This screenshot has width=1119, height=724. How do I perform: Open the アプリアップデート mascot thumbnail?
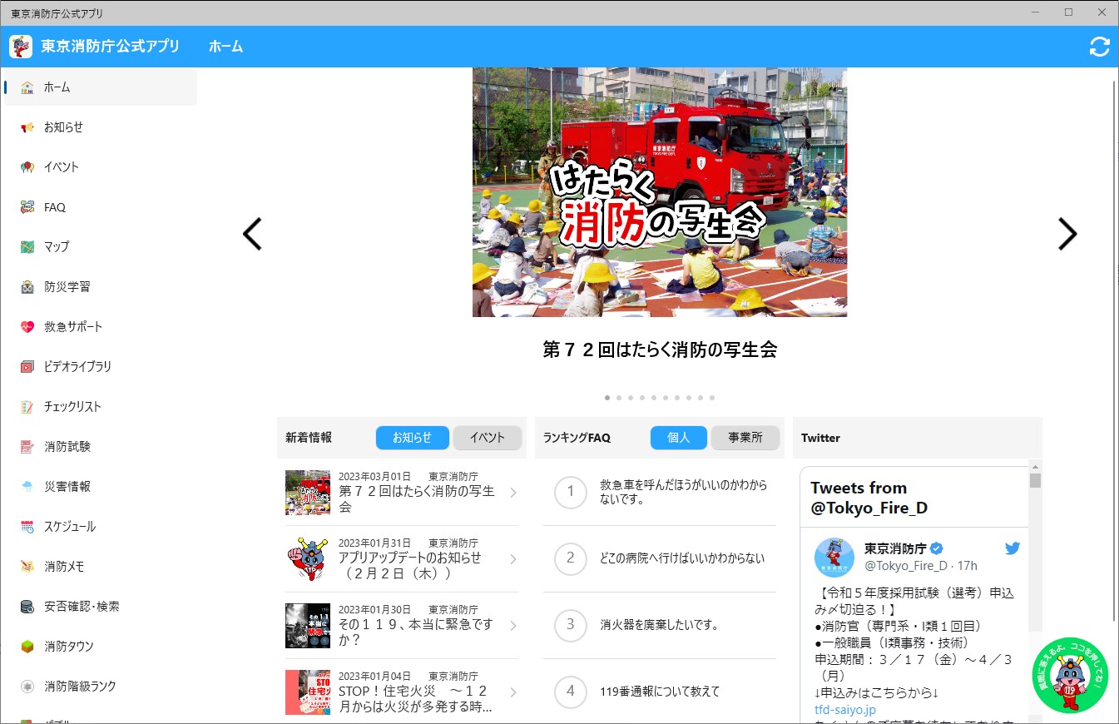coord(308,559)
